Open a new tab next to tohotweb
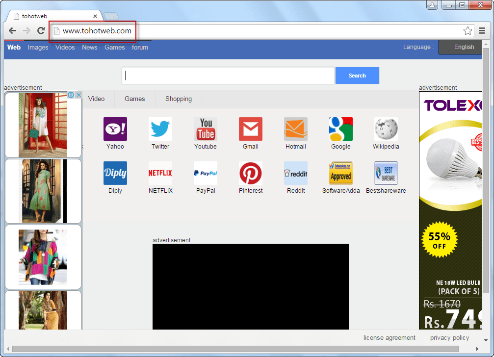 click(111, 16)
